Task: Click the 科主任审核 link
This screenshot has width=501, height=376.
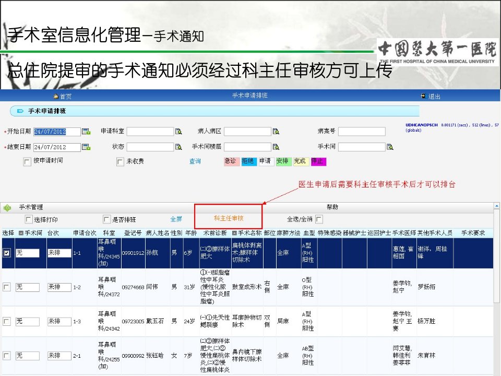Action: click(229, 218)
